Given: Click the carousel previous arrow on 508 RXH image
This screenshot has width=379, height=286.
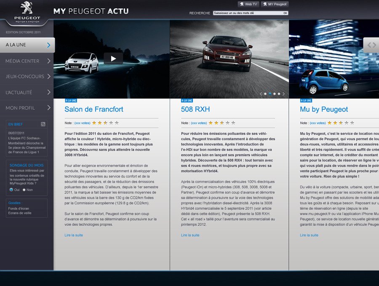Looking at the screenshot, I should 261,94.
